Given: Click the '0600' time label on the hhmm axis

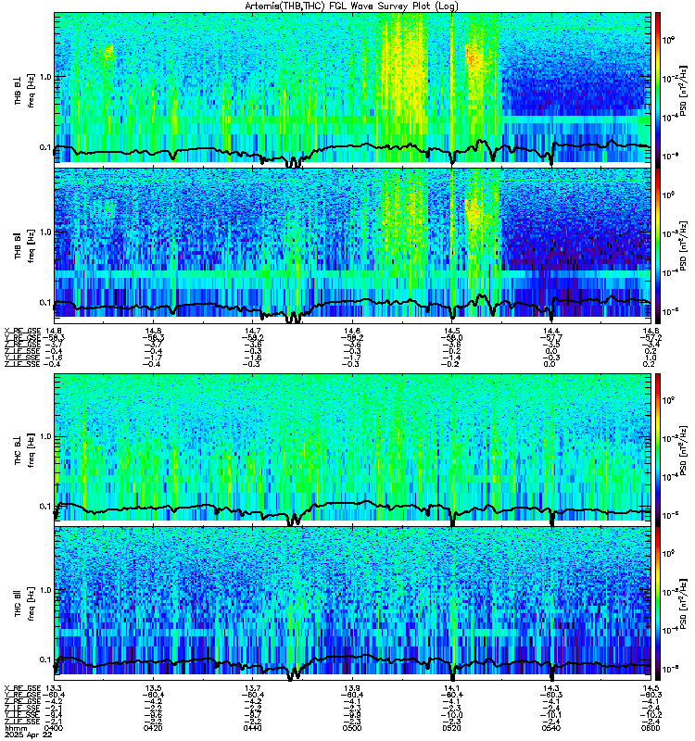Looking at the screenshot, I should click(x=651, y=728).
